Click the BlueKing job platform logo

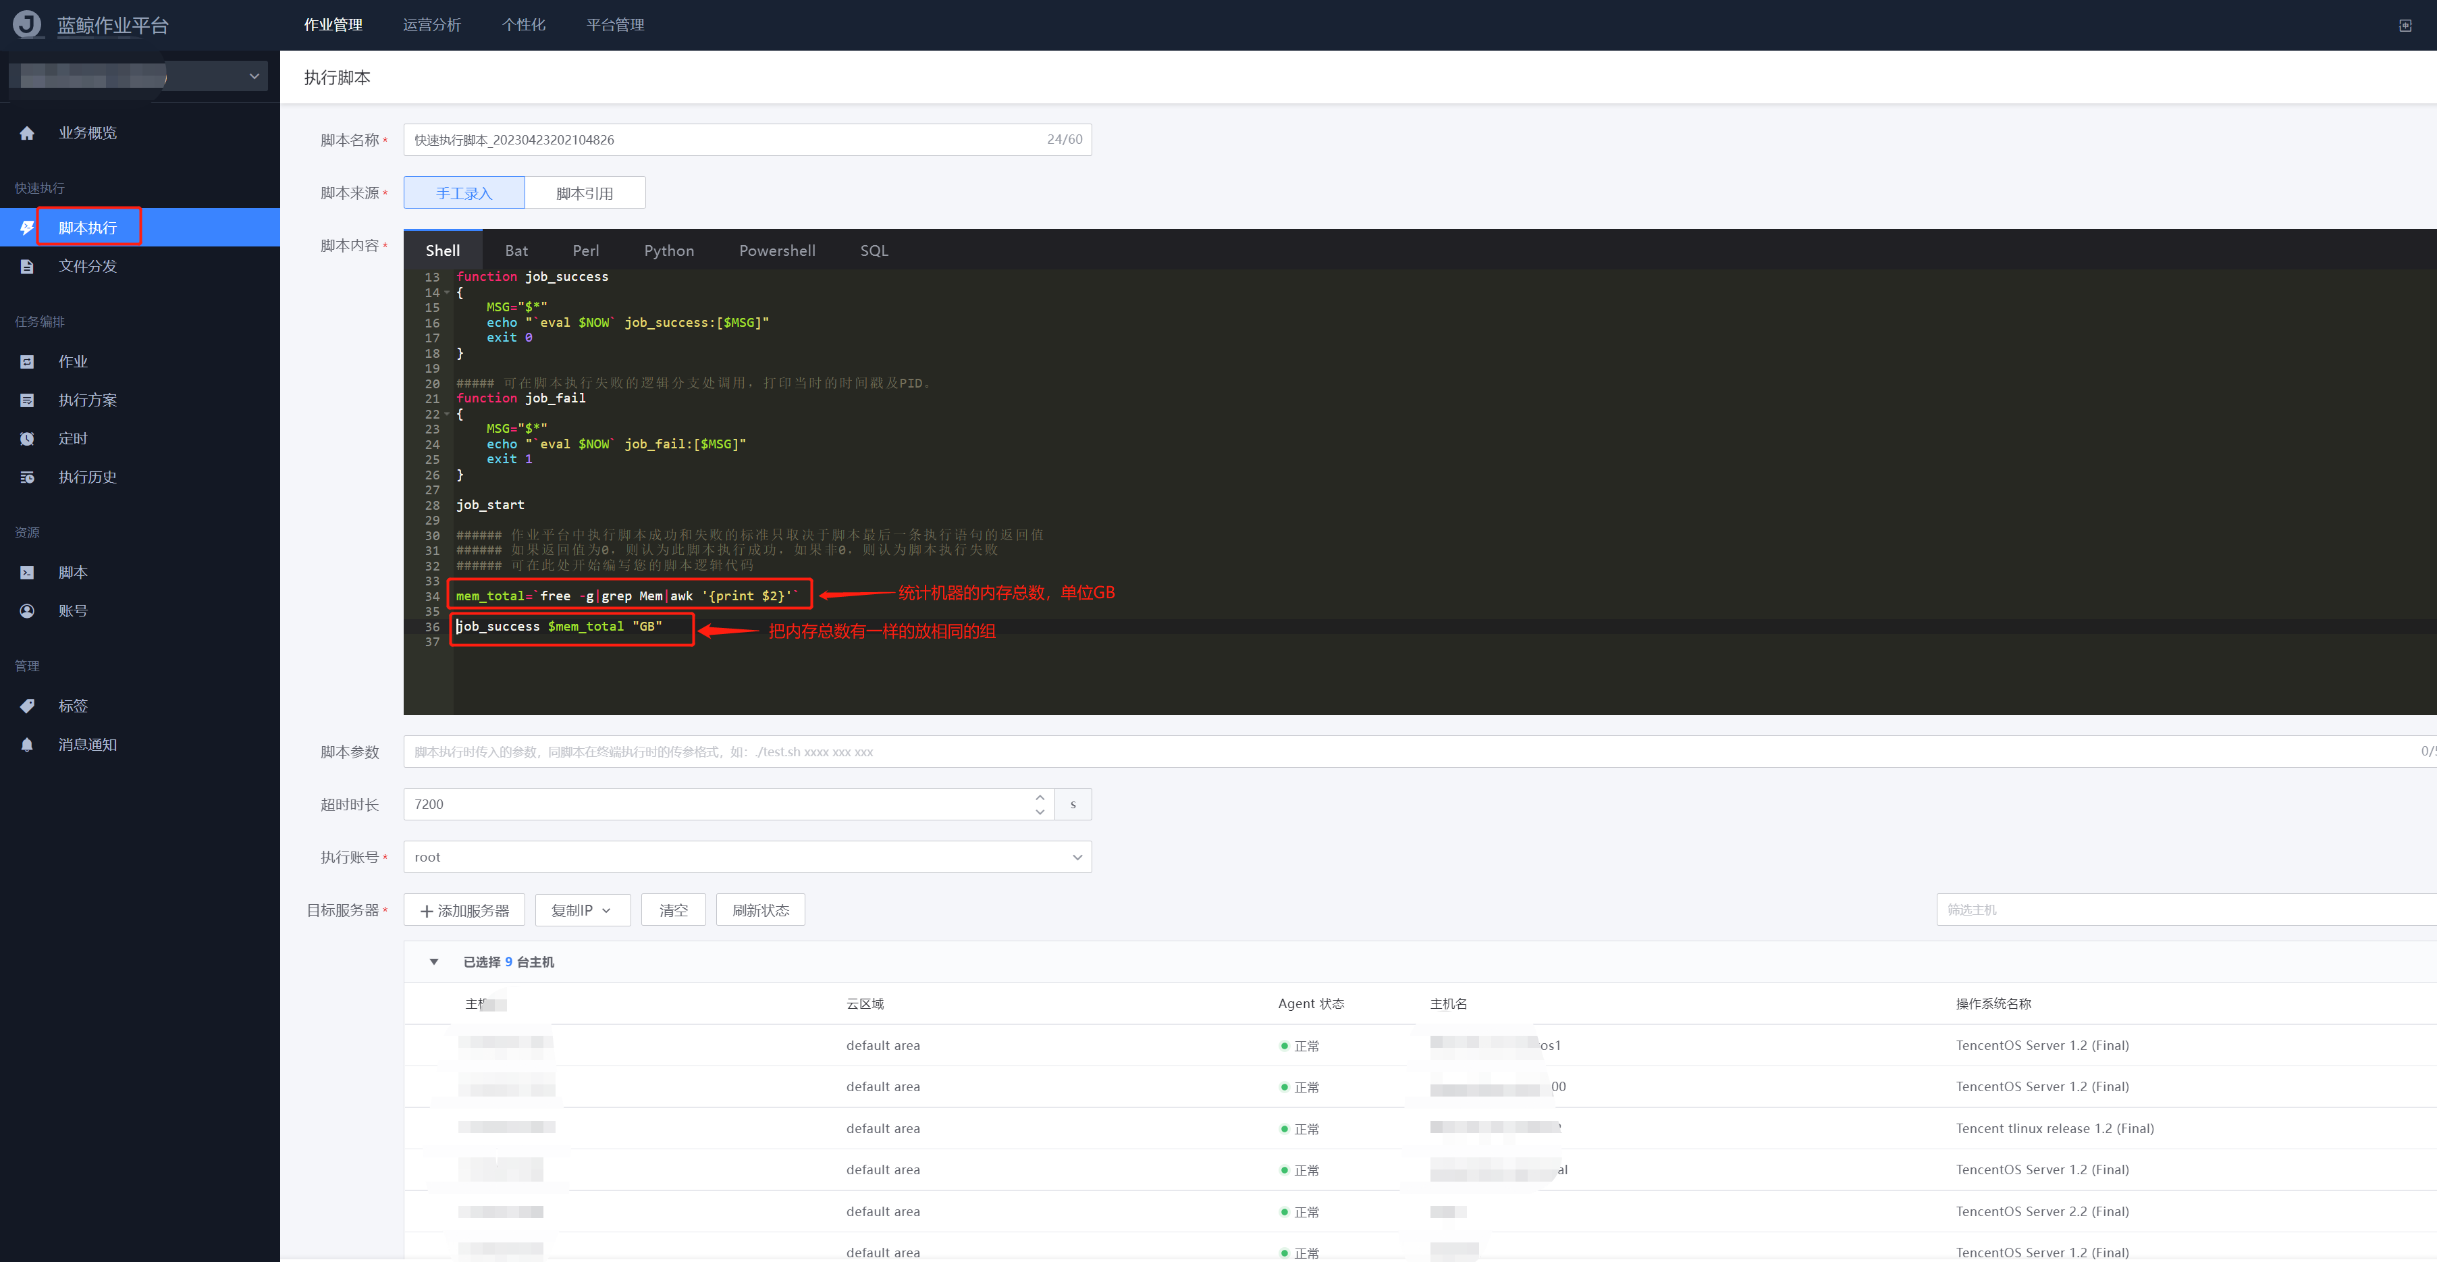point(28,24)
